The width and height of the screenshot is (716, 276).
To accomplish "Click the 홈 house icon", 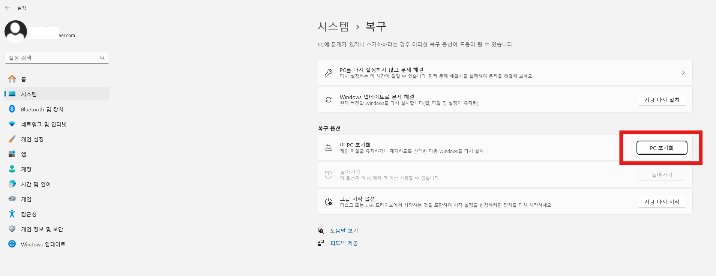I will click(12, 79).
